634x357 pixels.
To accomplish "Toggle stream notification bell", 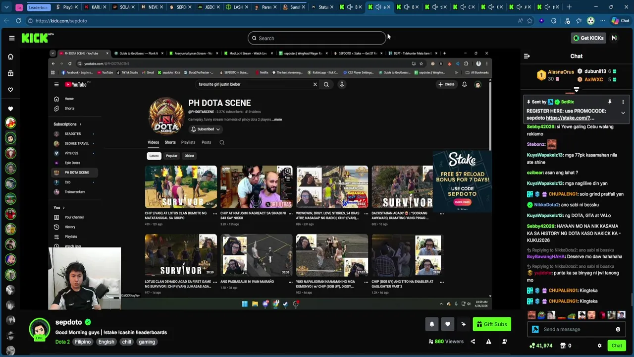I will [x=431, y=324].
